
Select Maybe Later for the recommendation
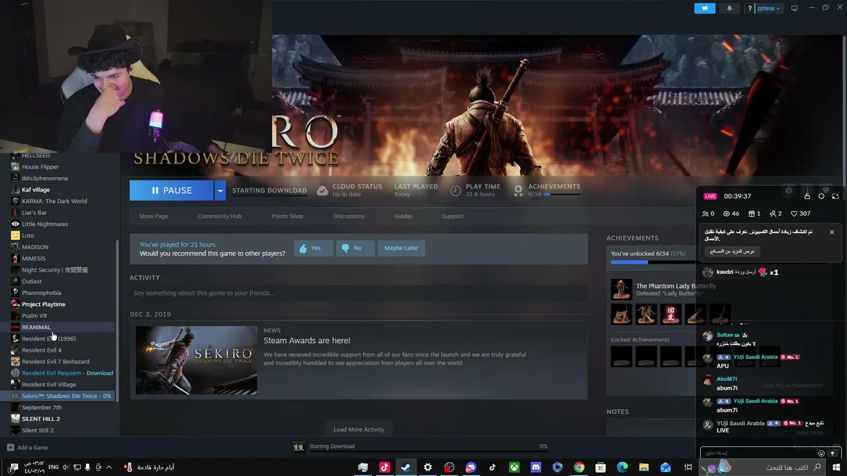tap(401, 248)
